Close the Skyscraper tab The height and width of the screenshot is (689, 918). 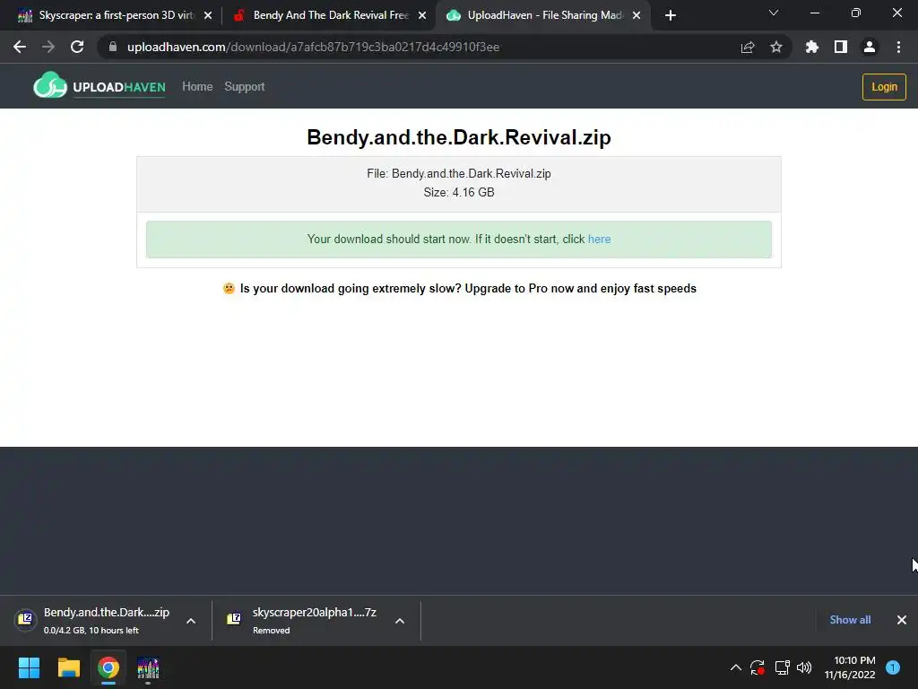tap(208, 16)
